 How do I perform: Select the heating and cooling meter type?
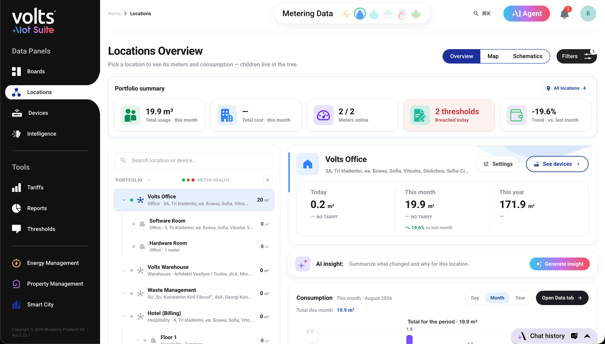(x=402, y=14)
